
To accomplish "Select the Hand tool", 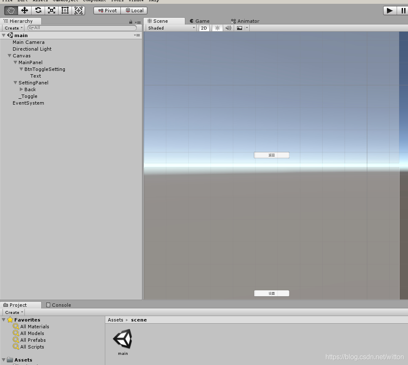I will [11, 11].
